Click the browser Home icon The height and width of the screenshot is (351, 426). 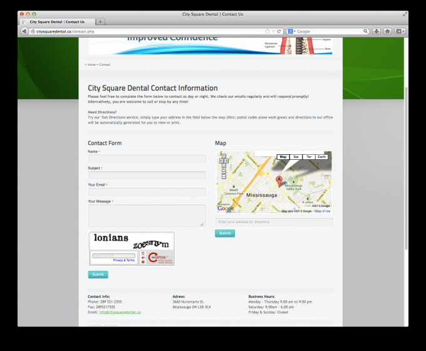click(x=387, y=31)
